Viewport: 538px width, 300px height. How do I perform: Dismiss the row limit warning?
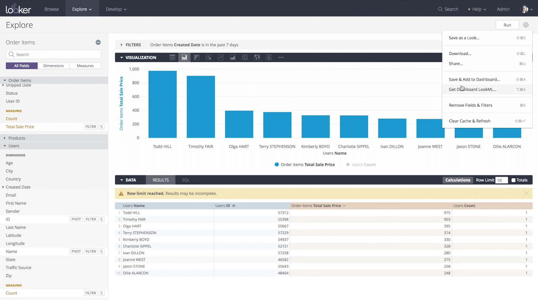(526, 194)
